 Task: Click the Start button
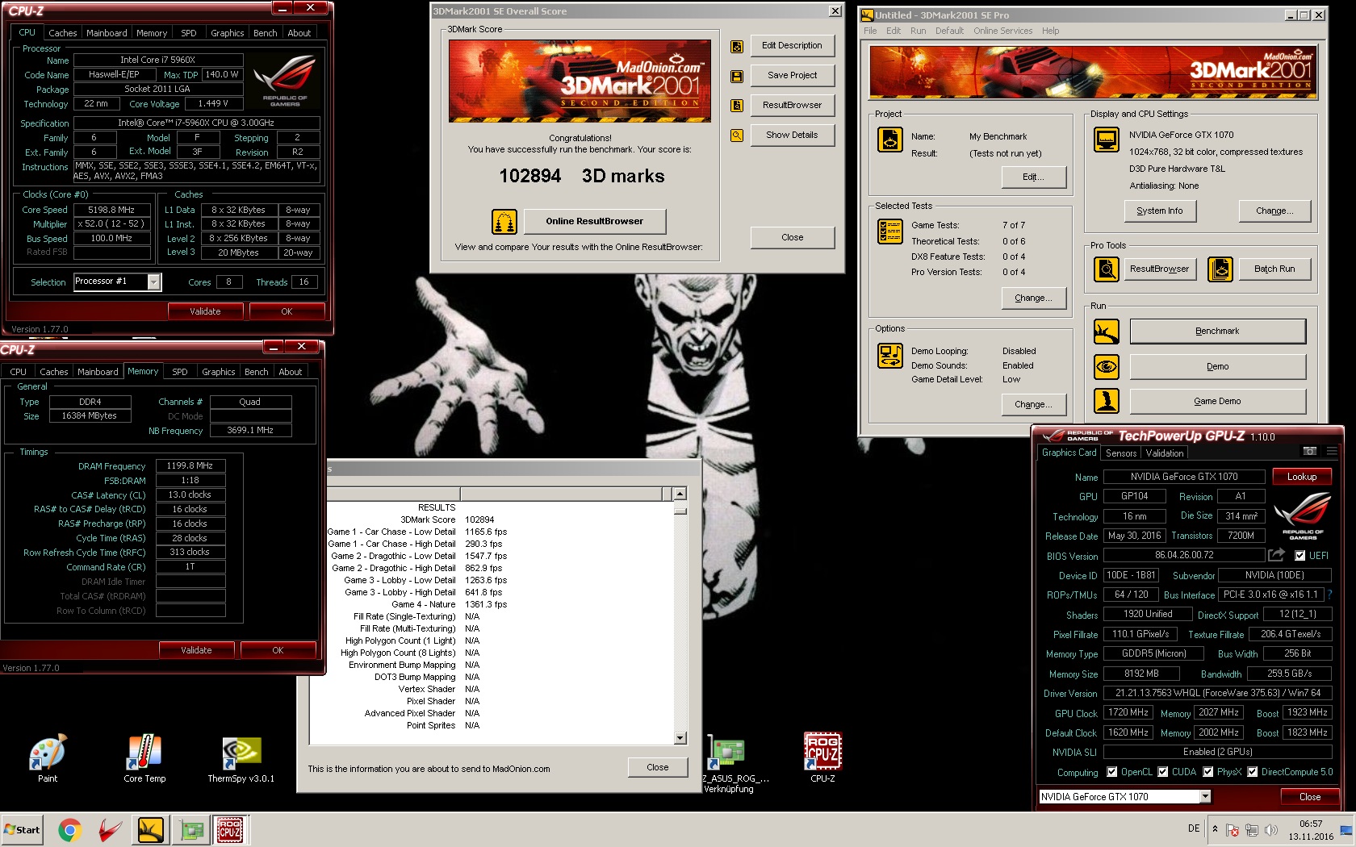click(x=23, y=829)
